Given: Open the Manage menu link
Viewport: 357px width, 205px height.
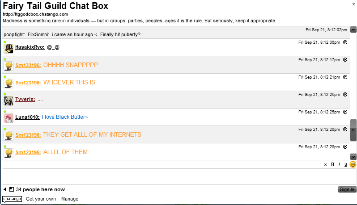Looking at the screenshot, I should (70, 199).
